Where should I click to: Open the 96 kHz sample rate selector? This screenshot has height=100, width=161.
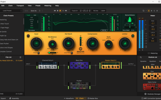click(96, 11)
